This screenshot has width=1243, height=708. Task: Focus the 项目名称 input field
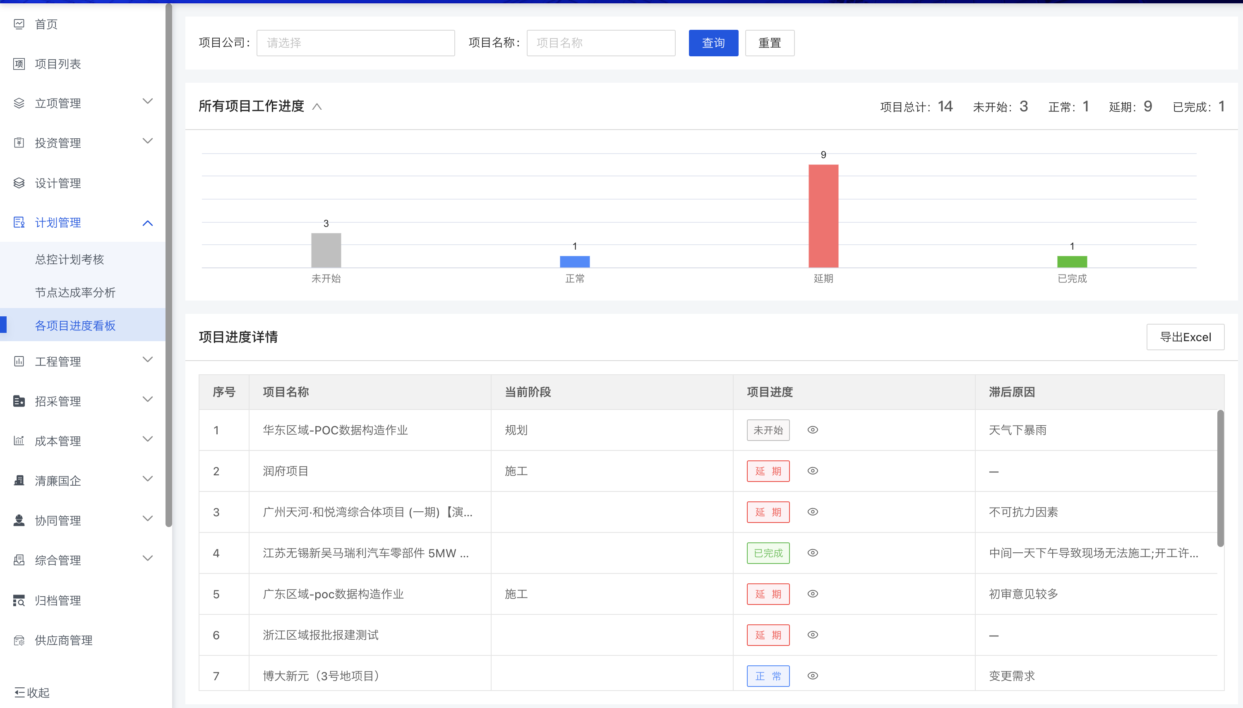point(601,43)
